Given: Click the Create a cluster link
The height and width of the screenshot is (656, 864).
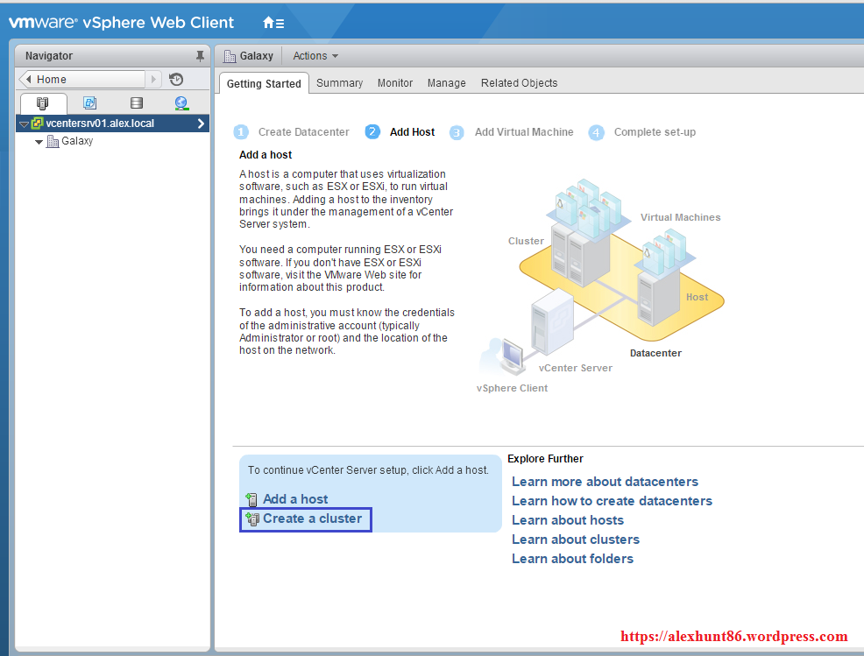Looking at the screenshot, I should (312, 518).
